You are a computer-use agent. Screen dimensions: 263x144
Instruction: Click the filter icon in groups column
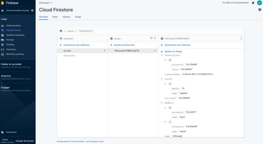click(151, 38)
